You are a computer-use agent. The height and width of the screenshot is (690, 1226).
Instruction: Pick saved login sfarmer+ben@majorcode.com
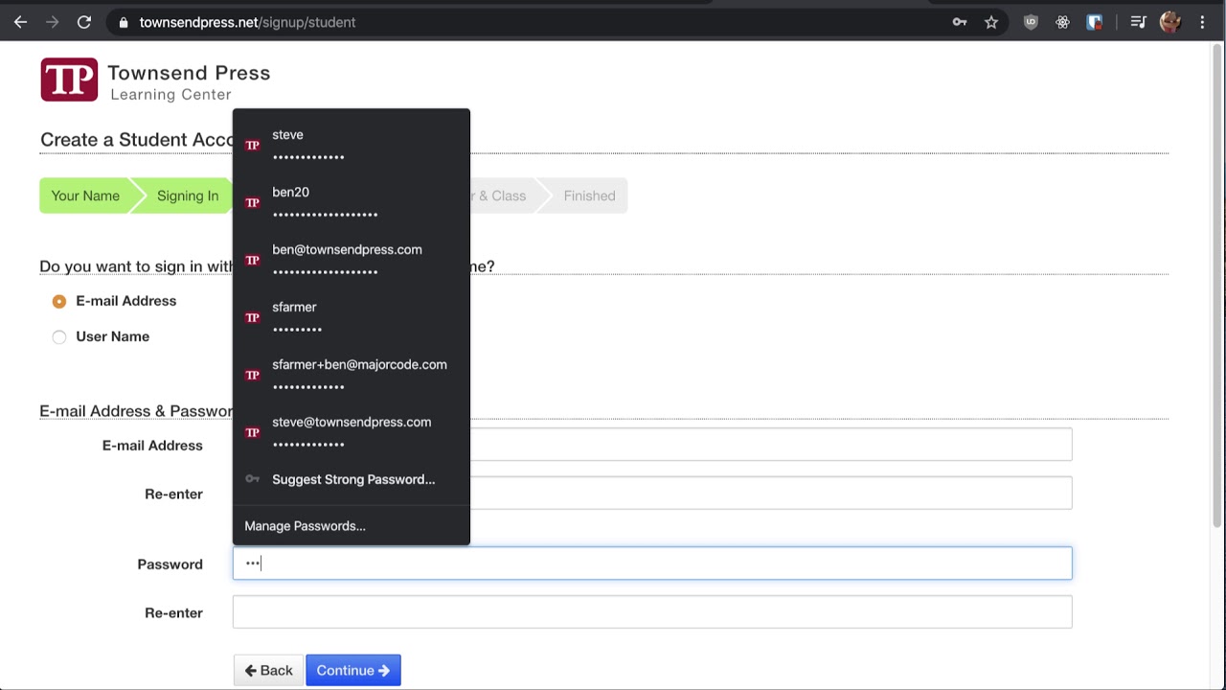pyautogui.click(x=352, y=375)
